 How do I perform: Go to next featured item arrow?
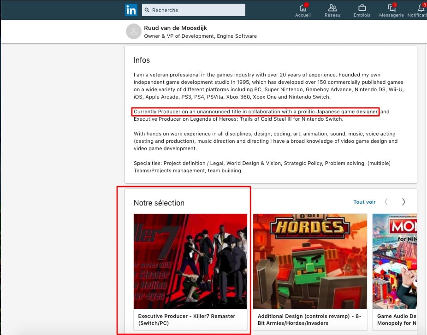tap(403, 202)
